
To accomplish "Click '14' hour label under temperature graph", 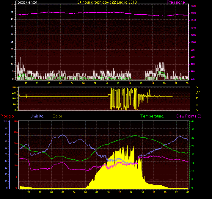I will click(131, 192).
